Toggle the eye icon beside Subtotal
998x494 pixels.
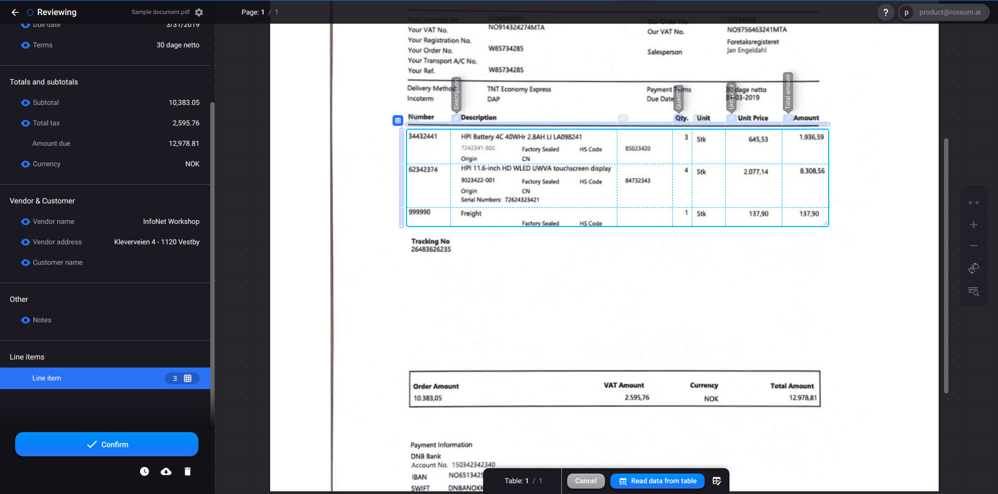click(x=25, y=103)
